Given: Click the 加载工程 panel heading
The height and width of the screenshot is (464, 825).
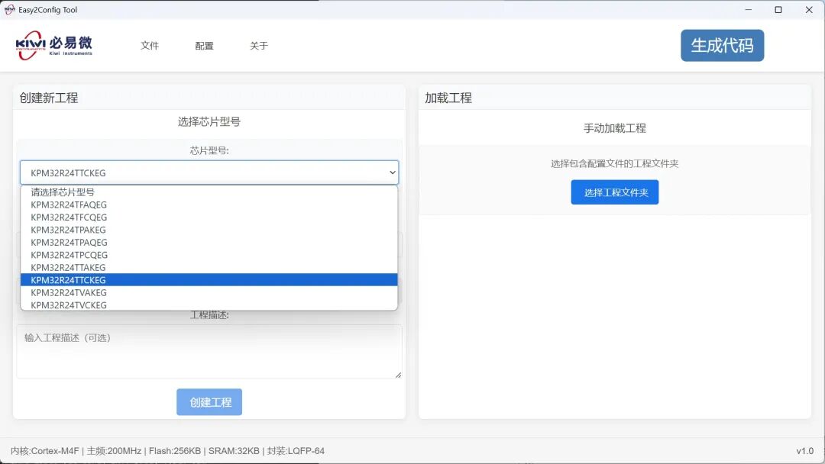Looking at the screenshot, I should (x=448, y=98).
